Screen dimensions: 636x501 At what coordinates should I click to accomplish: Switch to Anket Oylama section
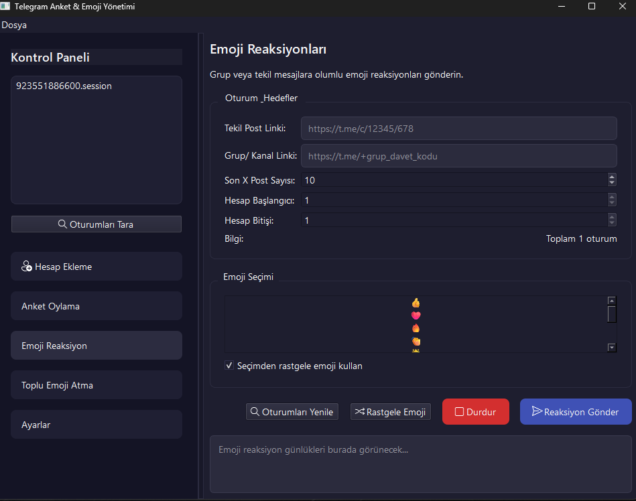coord(97,306)
